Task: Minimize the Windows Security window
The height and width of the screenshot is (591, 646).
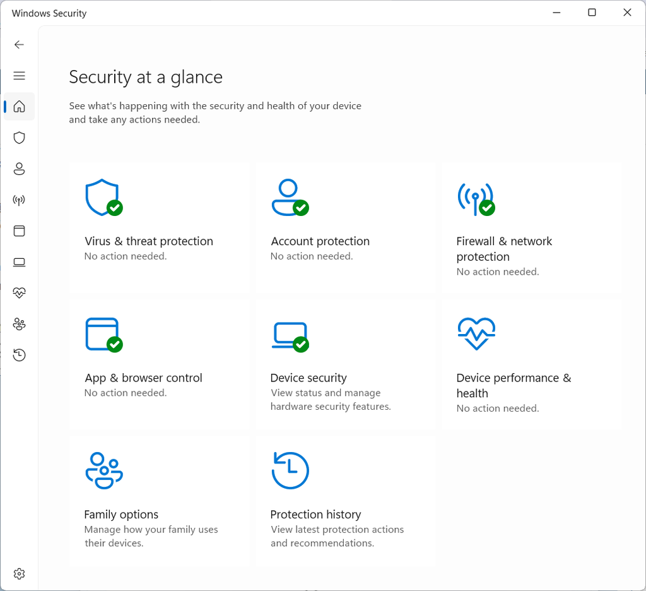Action: (x=556, y=13)
